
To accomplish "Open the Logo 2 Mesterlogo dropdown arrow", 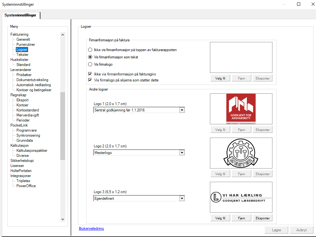I will pyautogui.click(x=182, y=152).
